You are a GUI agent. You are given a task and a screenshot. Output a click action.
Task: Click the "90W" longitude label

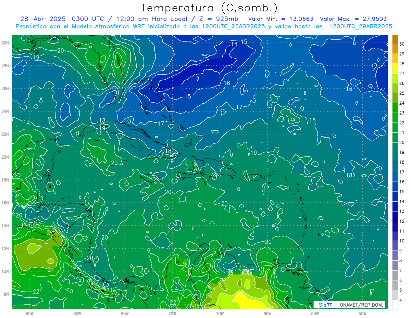(x=29, y=314)
